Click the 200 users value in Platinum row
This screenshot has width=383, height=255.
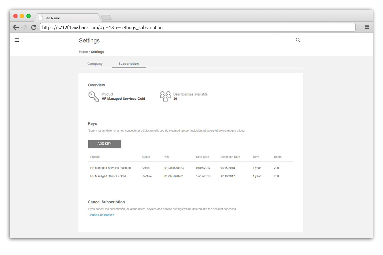tap(276, 168)
